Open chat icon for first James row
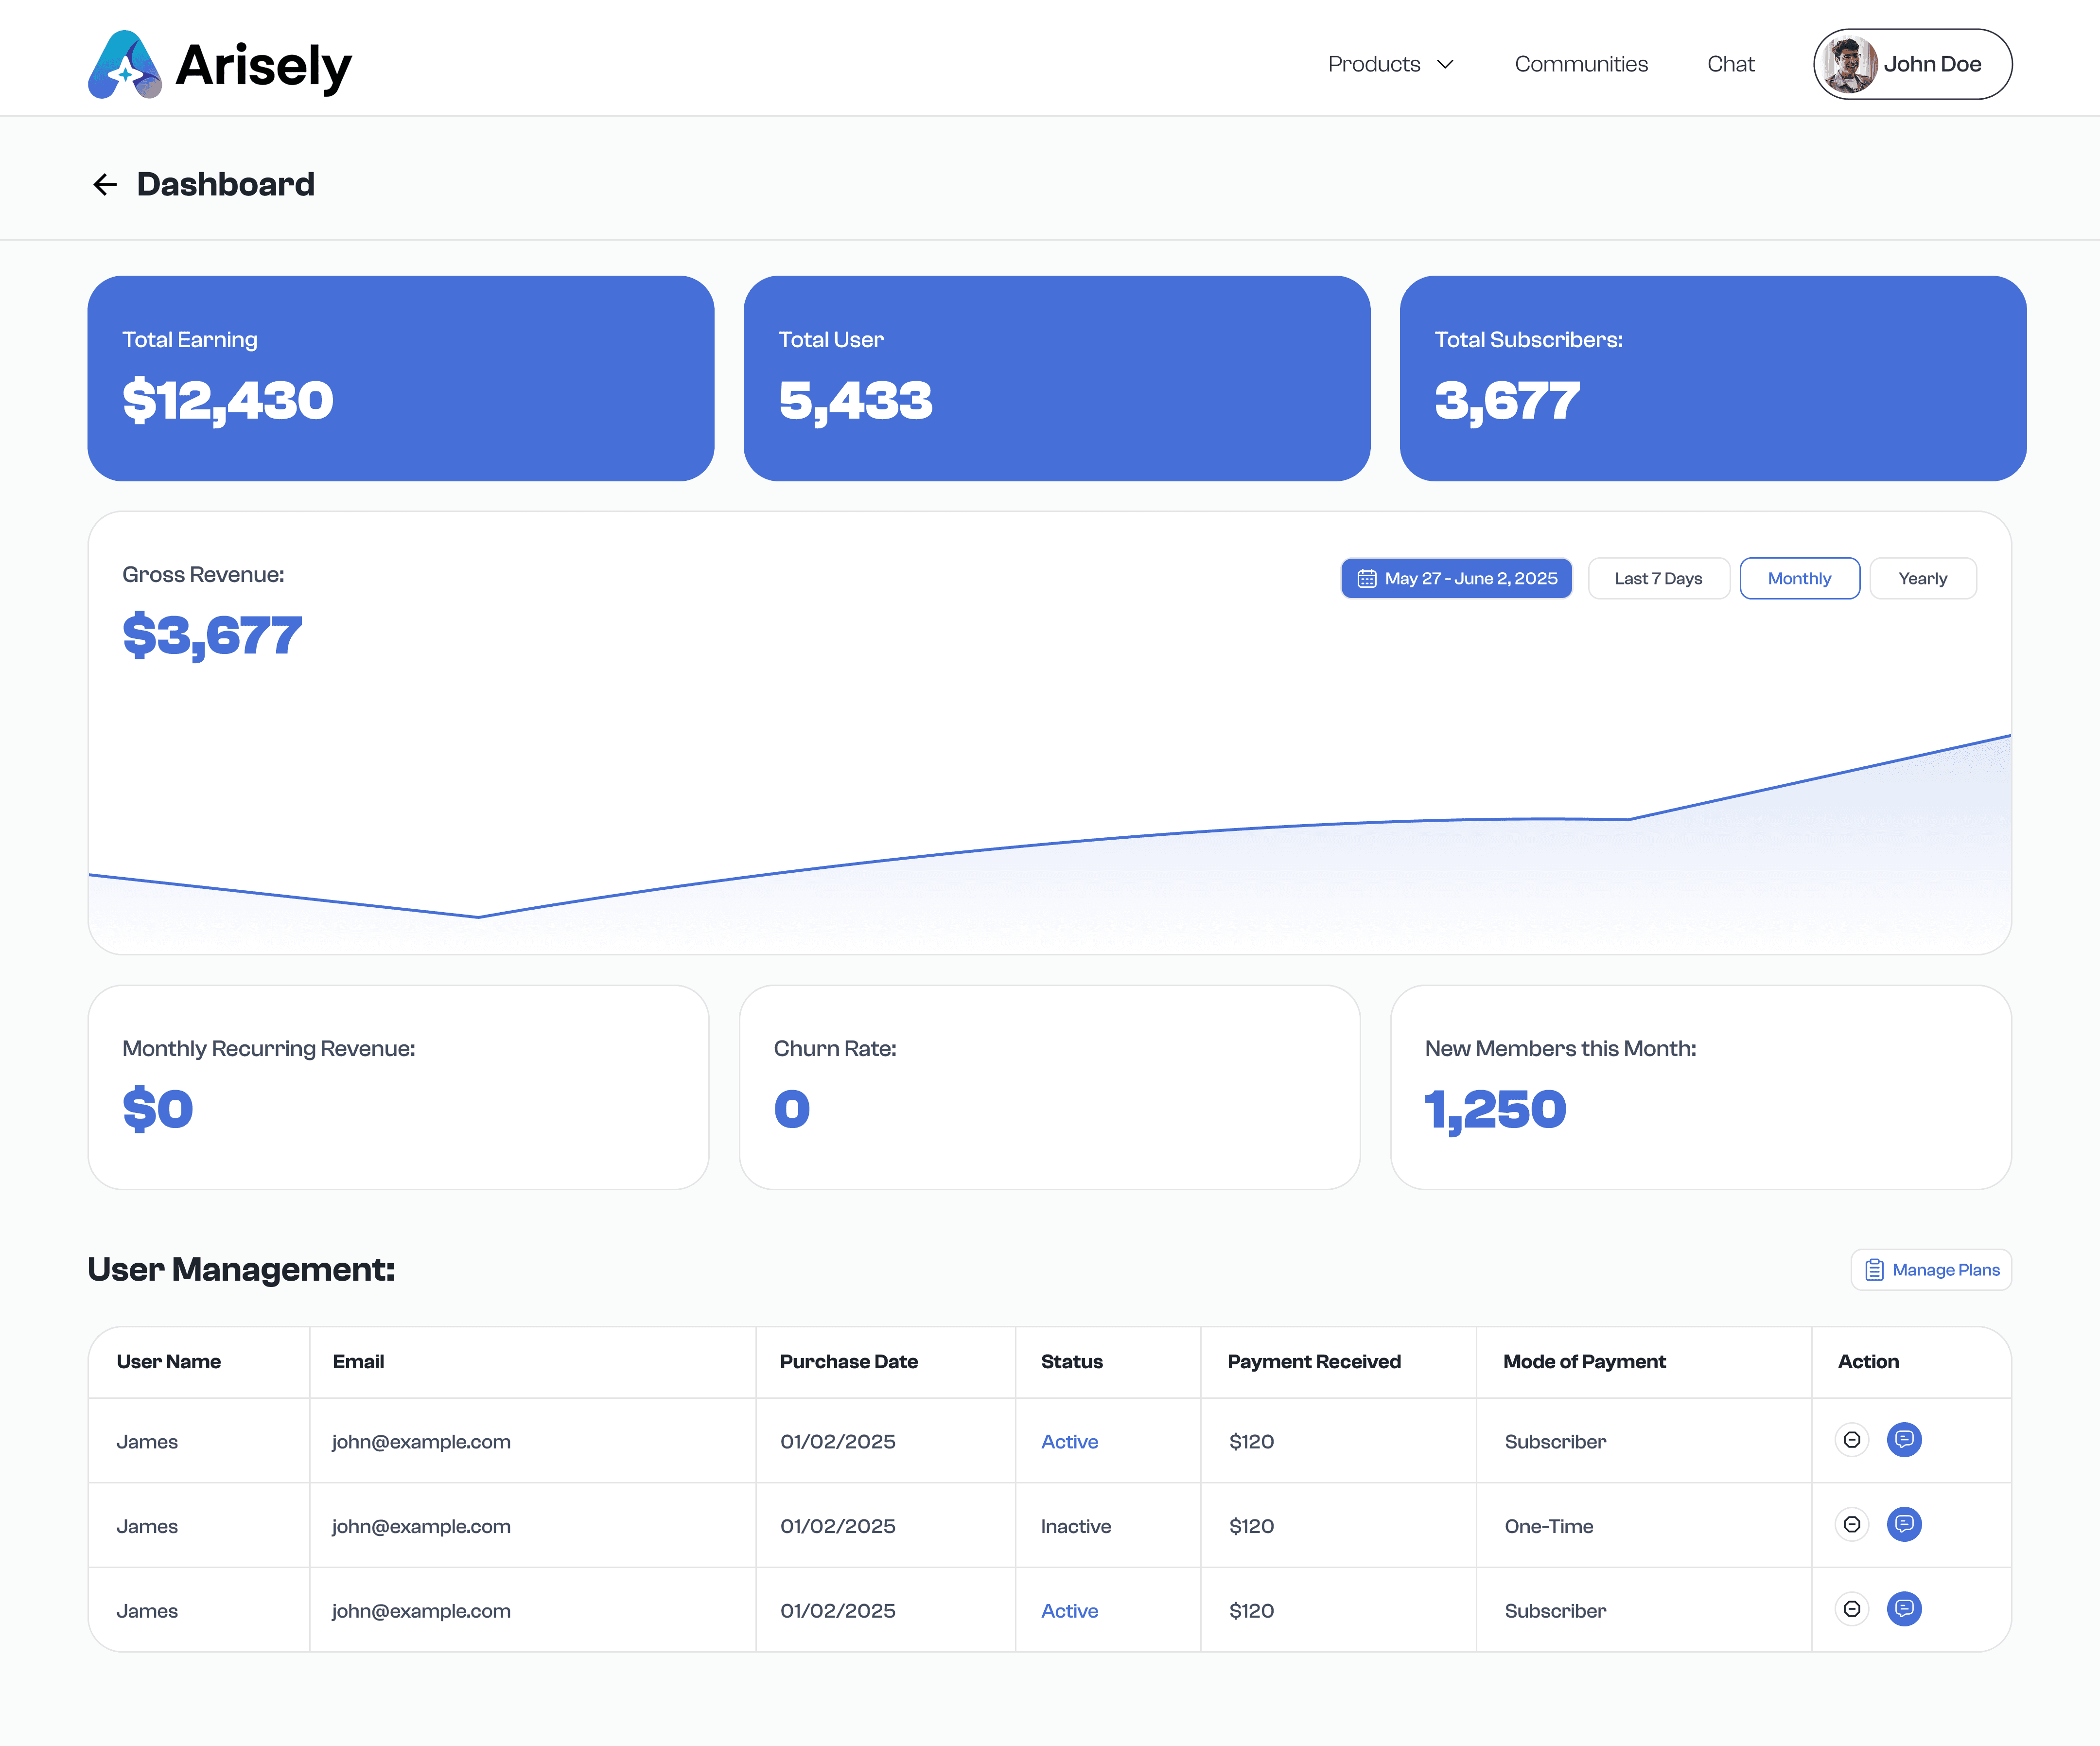The width and height of the screenshot is (2100, 1746). point(1904,1440)
